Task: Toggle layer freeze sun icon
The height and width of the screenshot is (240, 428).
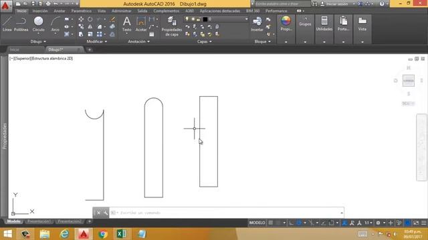Action: point(193,19)
